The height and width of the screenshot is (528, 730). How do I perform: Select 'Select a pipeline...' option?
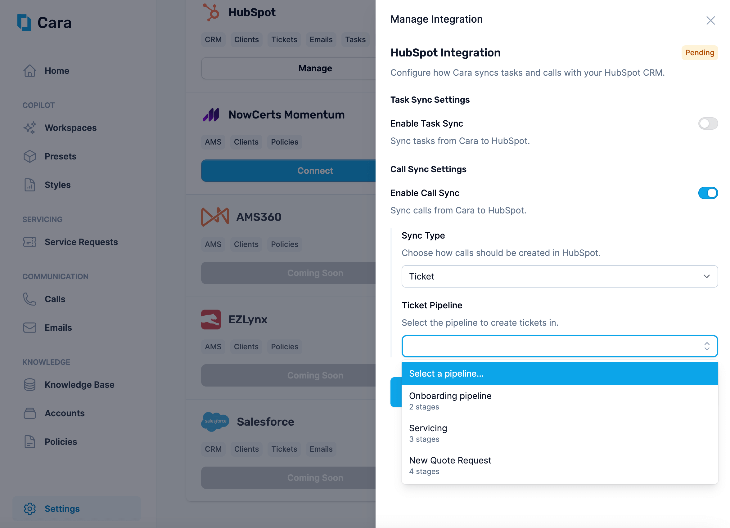(x=559, y=374)
